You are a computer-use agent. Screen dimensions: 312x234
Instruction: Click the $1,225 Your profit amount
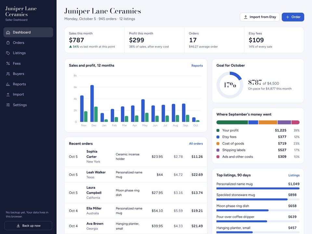point(280,130)
